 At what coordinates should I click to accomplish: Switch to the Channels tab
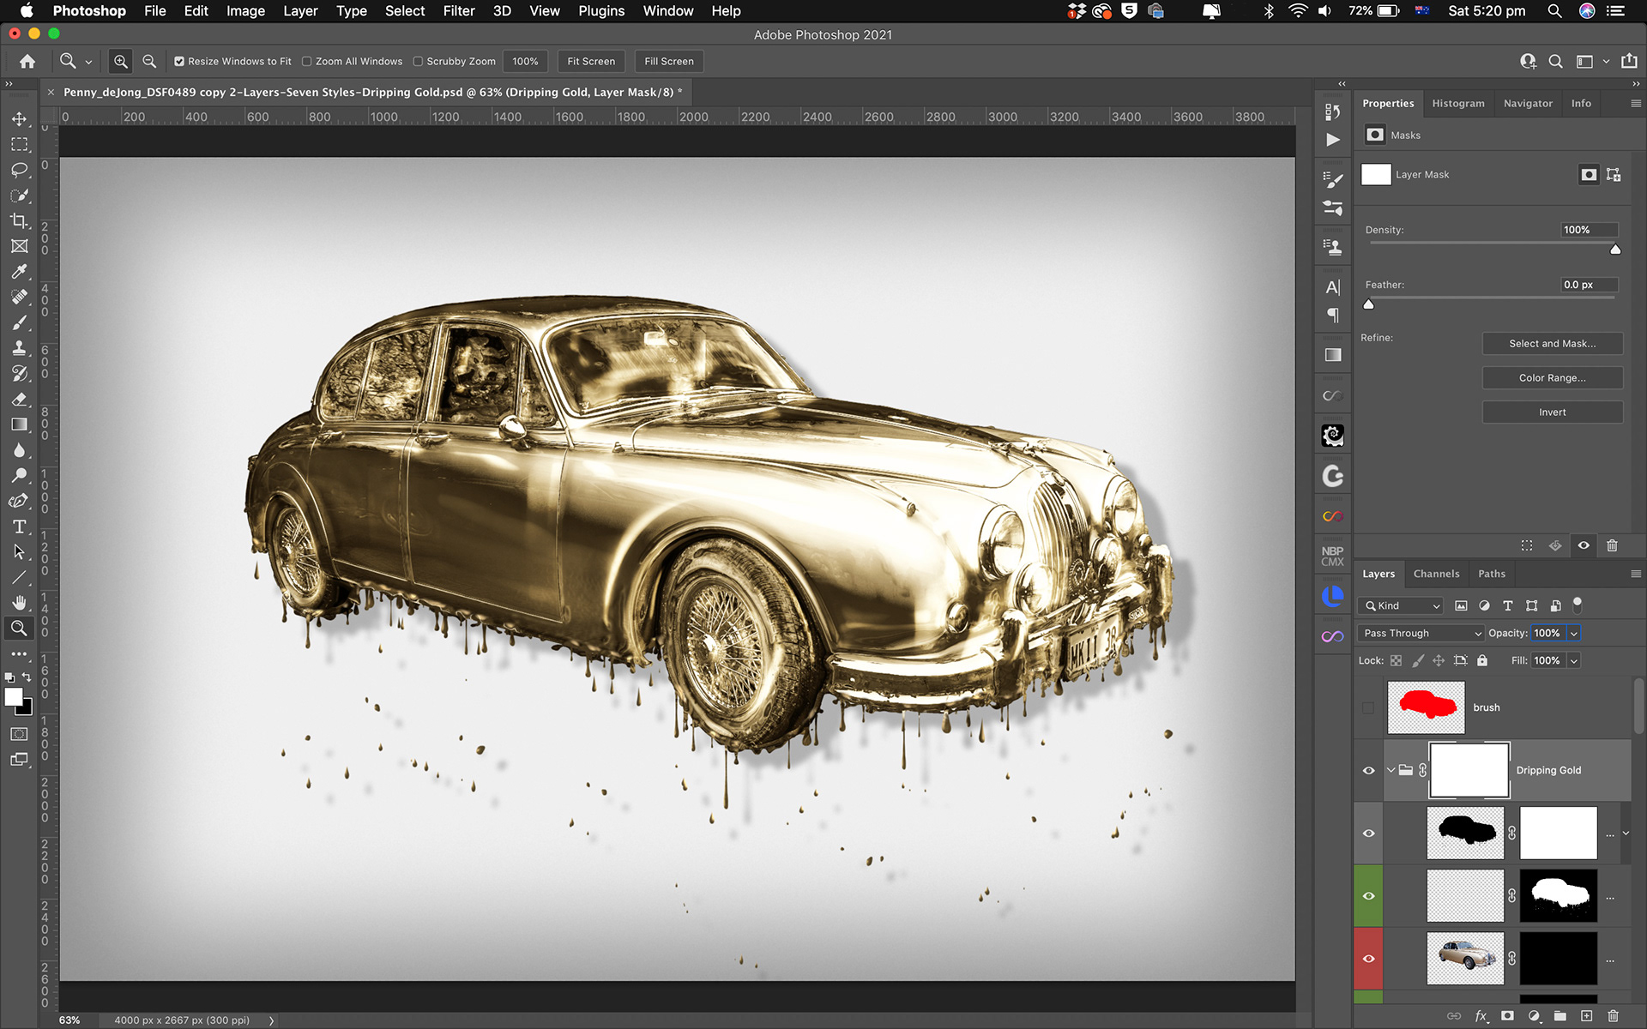(1436, 574)
